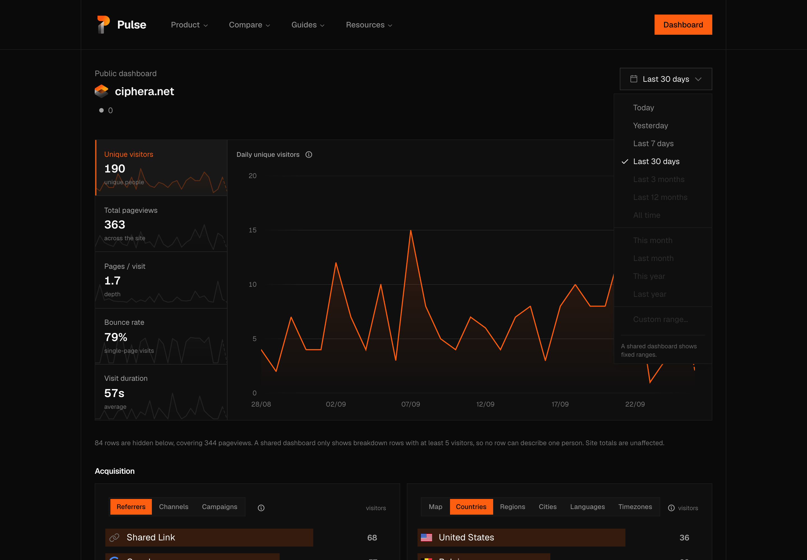Switch to the Channels tab

coord(173,507)
